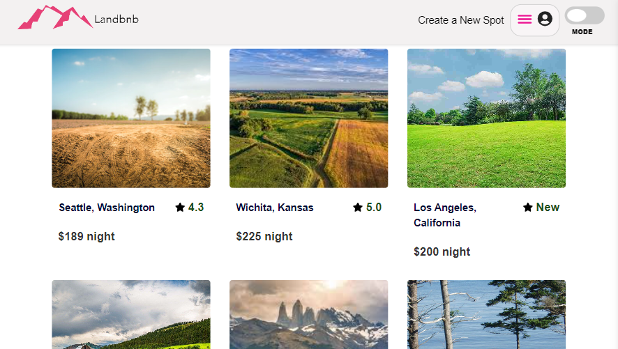Open the hamburger menu icon

point(525,20)
